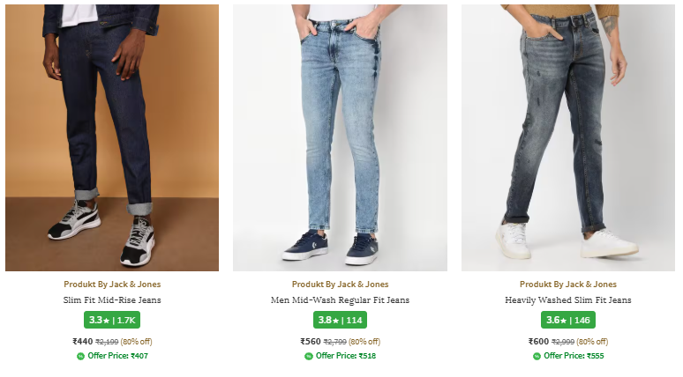Screen dimensions: 683x377
Task: Click the ₹600 selling price
Action: pos(538,342)
